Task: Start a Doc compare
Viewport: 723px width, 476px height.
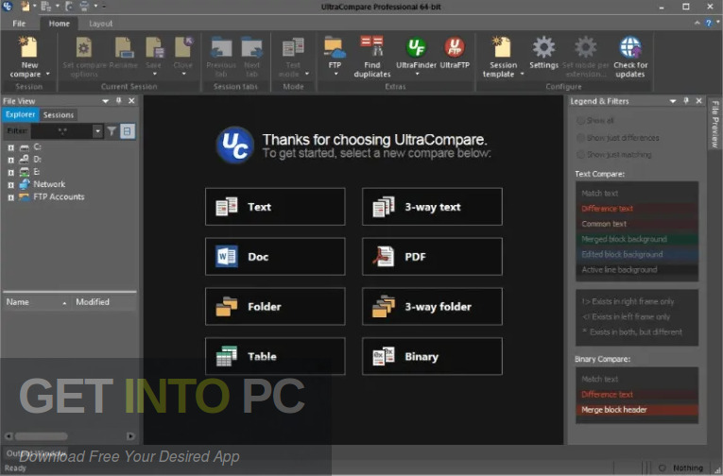Action: 275,256
